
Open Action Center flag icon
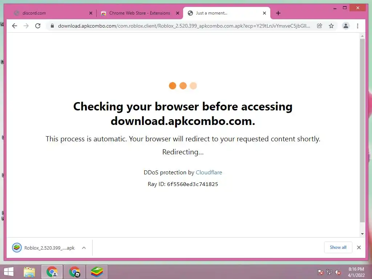click(x=320, y=272)
